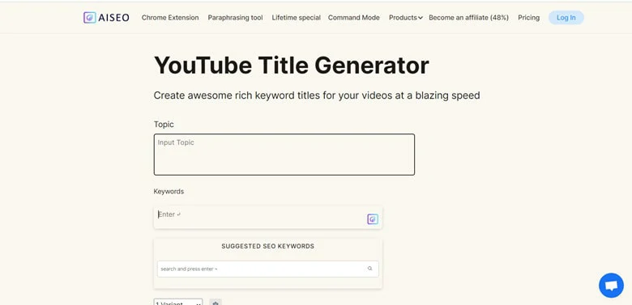The width and height of the screenshot is (632, 305).
Task: Click the Topic field label
Action: click(x=164, y=125)
